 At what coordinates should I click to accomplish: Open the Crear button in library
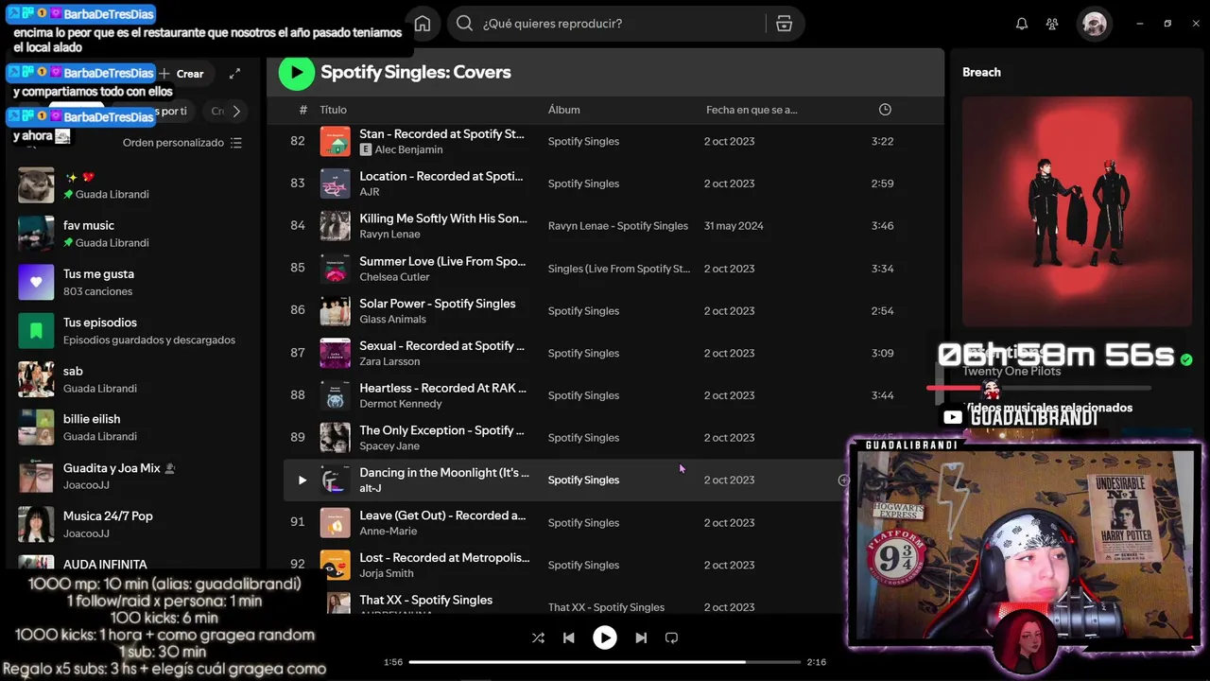pos(181,74)
